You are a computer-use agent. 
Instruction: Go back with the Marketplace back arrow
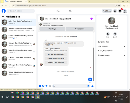pos(3,17)
